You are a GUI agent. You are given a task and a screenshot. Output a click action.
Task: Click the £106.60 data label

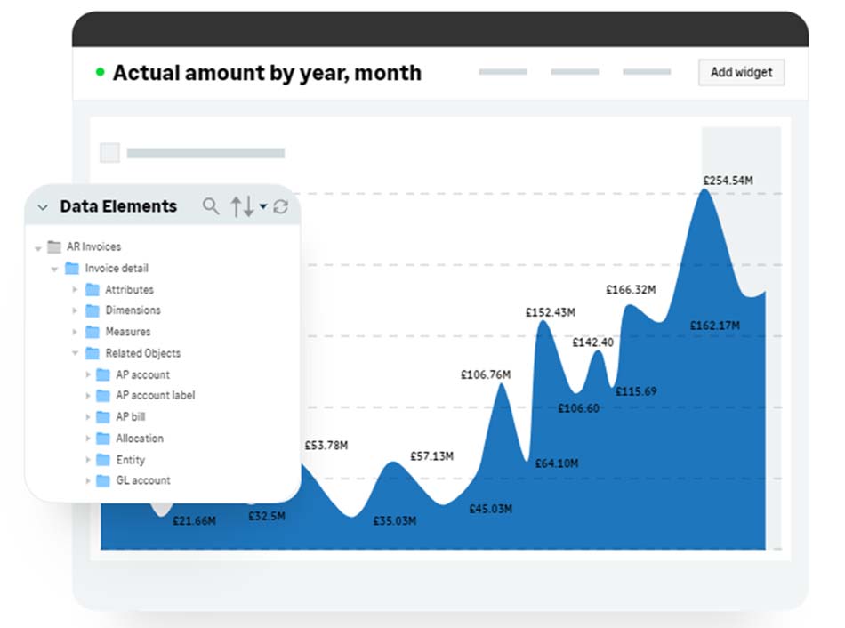click(578, 408)
